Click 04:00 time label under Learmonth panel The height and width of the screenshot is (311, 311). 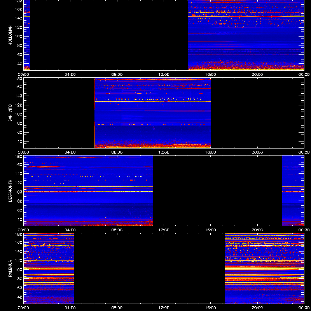[70, 230]
